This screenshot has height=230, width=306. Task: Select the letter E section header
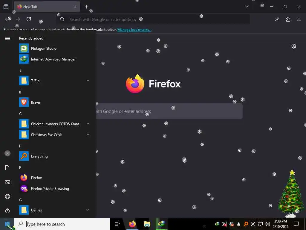click(20, 146)
